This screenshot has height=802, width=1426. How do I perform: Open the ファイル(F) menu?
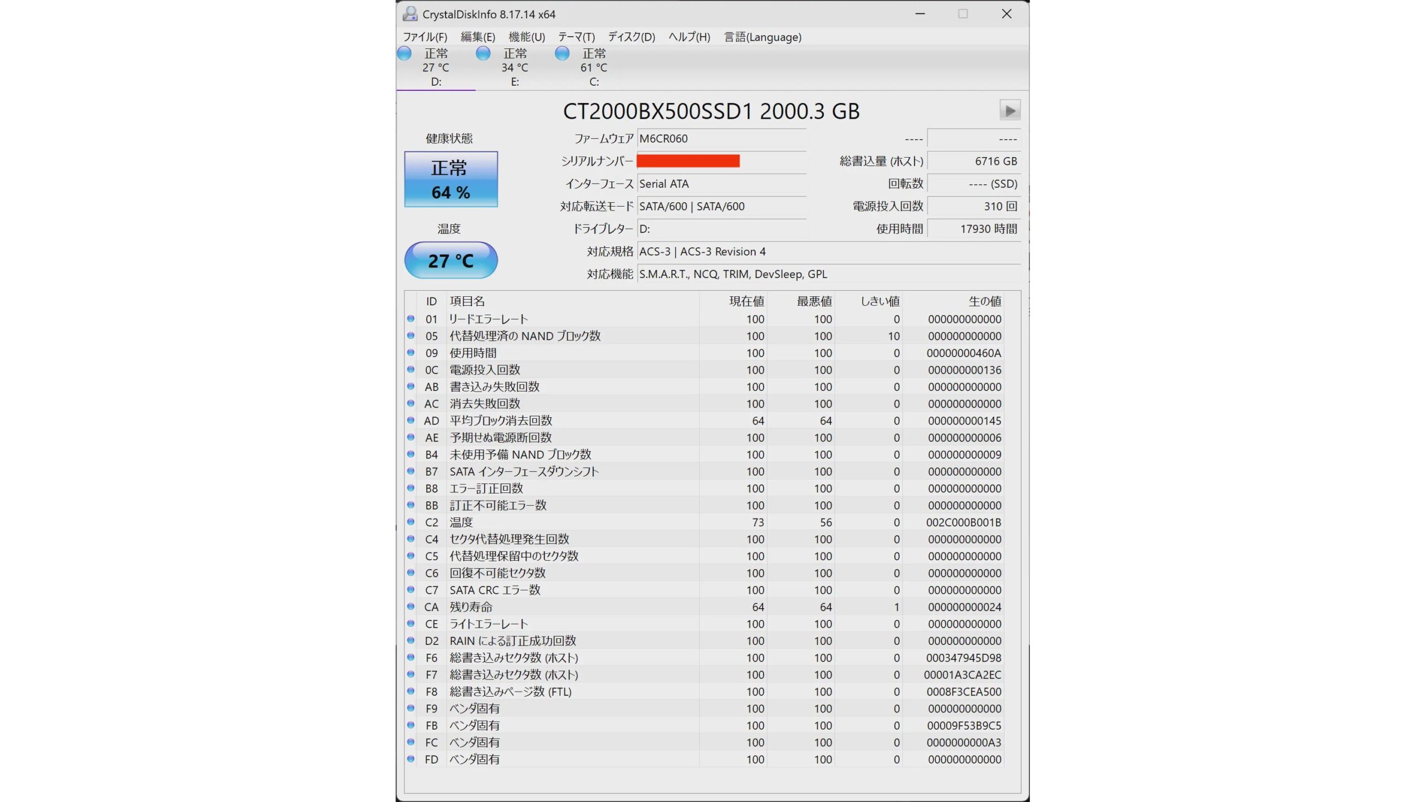(x=425, y=37)
